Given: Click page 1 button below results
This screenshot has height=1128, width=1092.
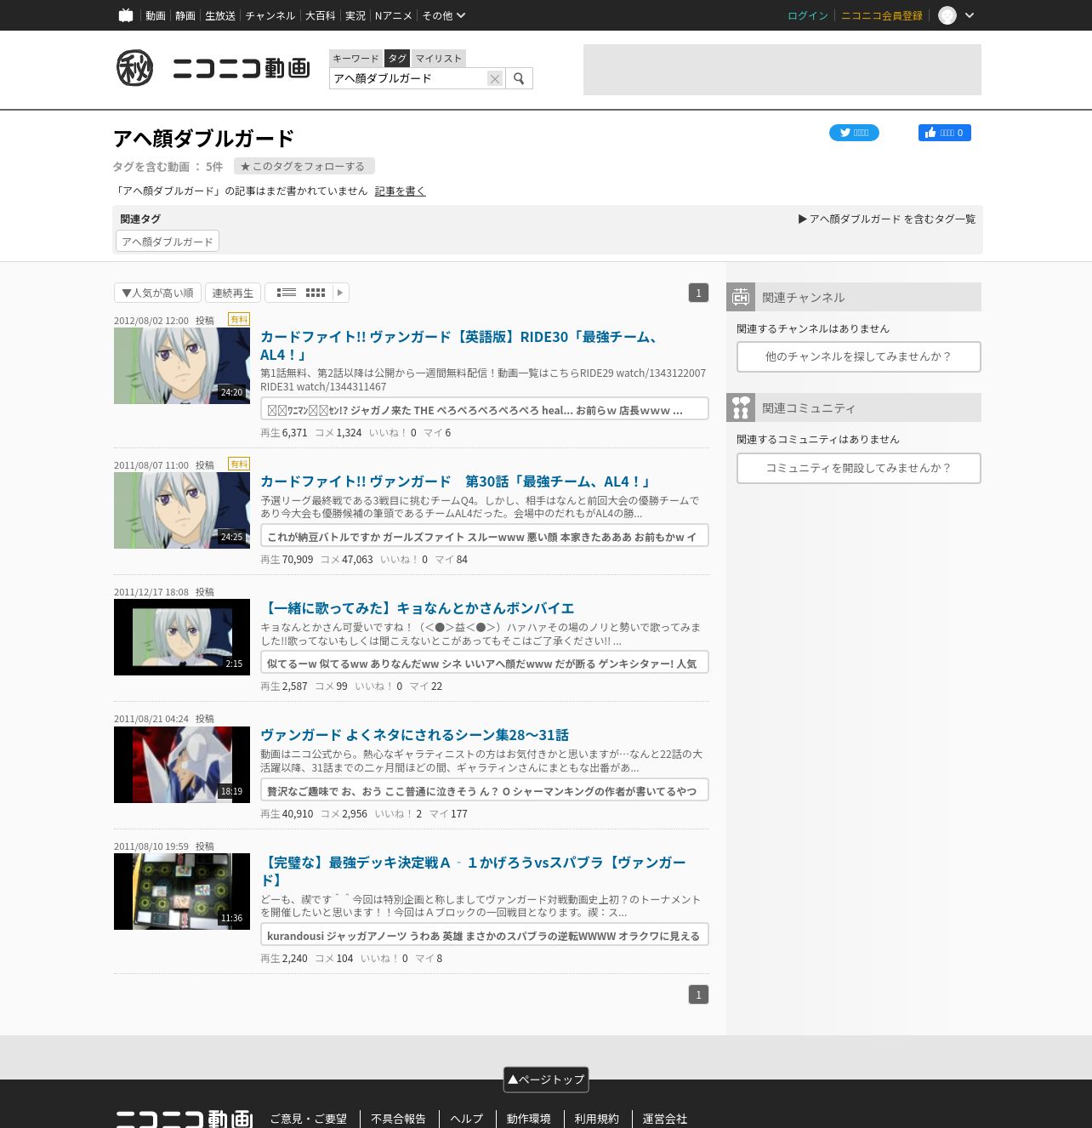Looking at the screenshot, I should click(698, 994).
